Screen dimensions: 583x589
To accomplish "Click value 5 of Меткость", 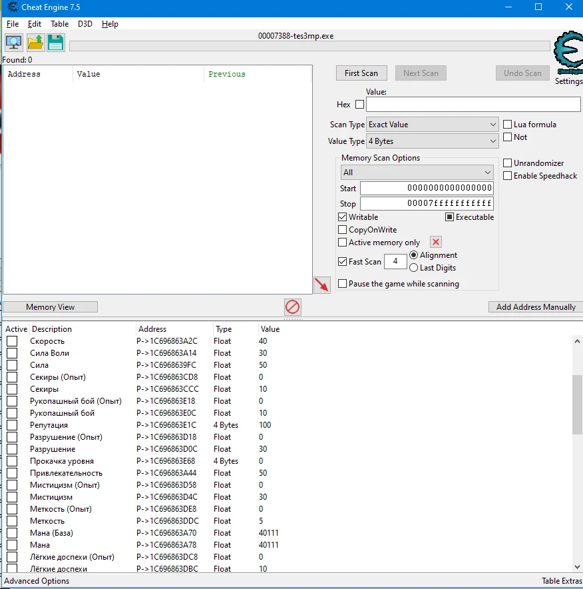I will [x=261, y=520].
